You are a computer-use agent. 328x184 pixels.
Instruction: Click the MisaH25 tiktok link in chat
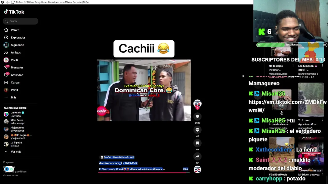[x=287, y=106]
